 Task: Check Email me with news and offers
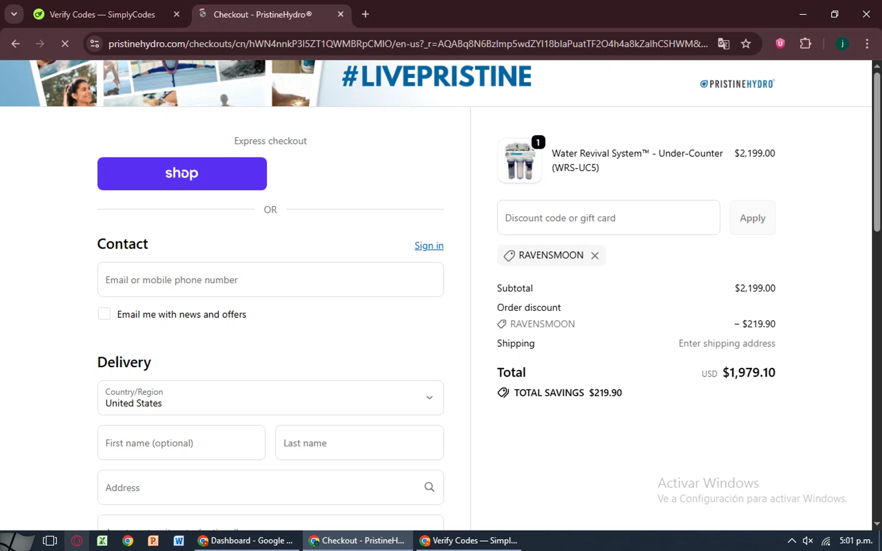[x=104, y=314]
